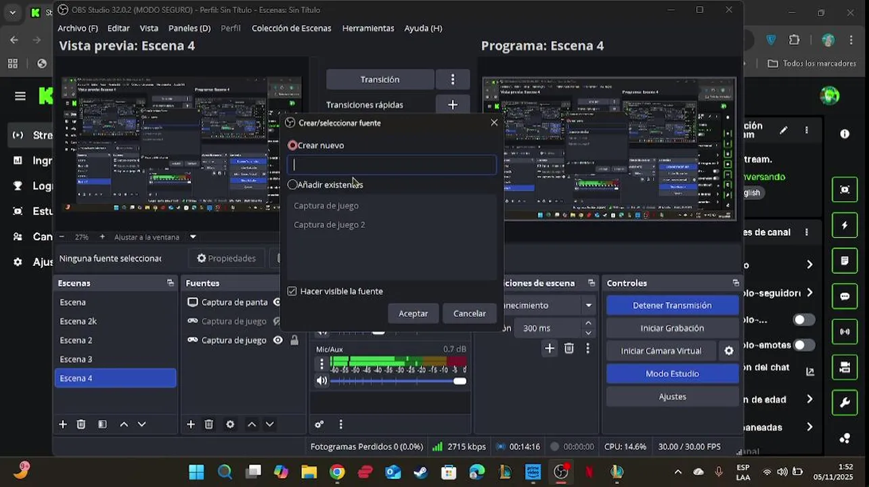
Task: Unlock the Captura de juego source padlock
Action: 294,340
